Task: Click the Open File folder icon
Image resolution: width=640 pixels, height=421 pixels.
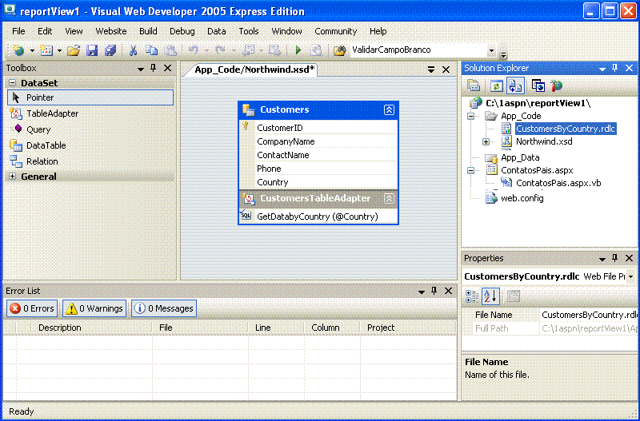Action: [74, 50]
